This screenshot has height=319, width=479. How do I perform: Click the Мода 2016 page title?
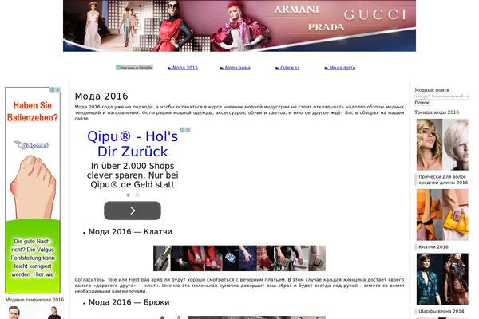[x=101, y=96]
